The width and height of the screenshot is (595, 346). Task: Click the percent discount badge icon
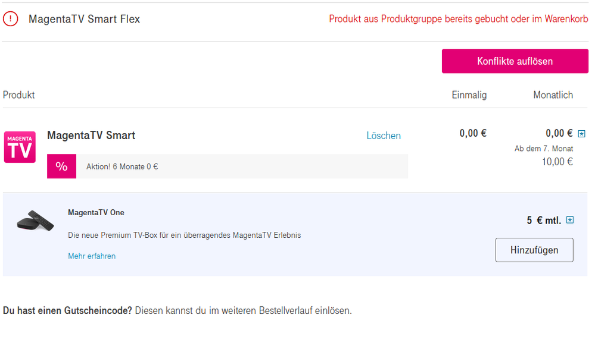61,166
